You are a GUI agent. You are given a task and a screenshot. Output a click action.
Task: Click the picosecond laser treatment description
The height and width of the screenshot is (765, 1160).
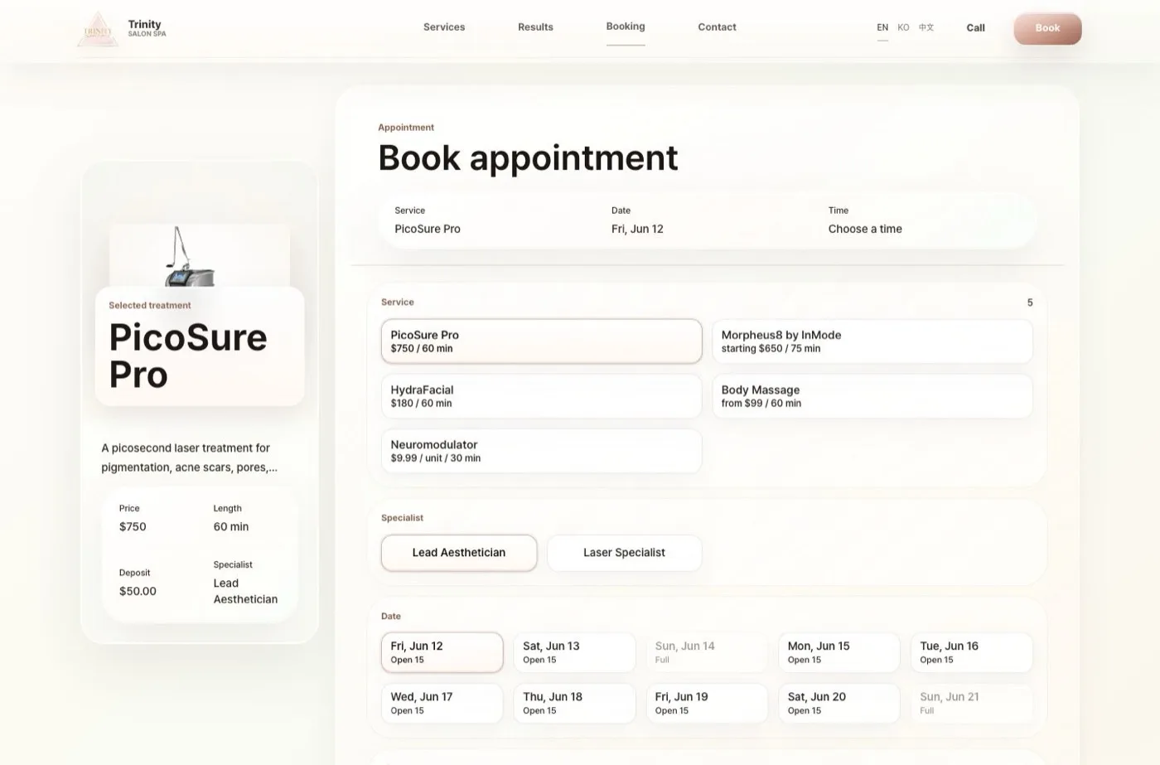coord(190,458)
